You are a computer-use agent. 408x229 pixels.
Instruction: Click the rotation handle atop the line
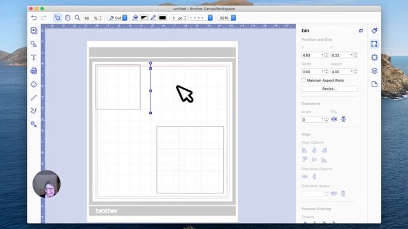[150, 63]
